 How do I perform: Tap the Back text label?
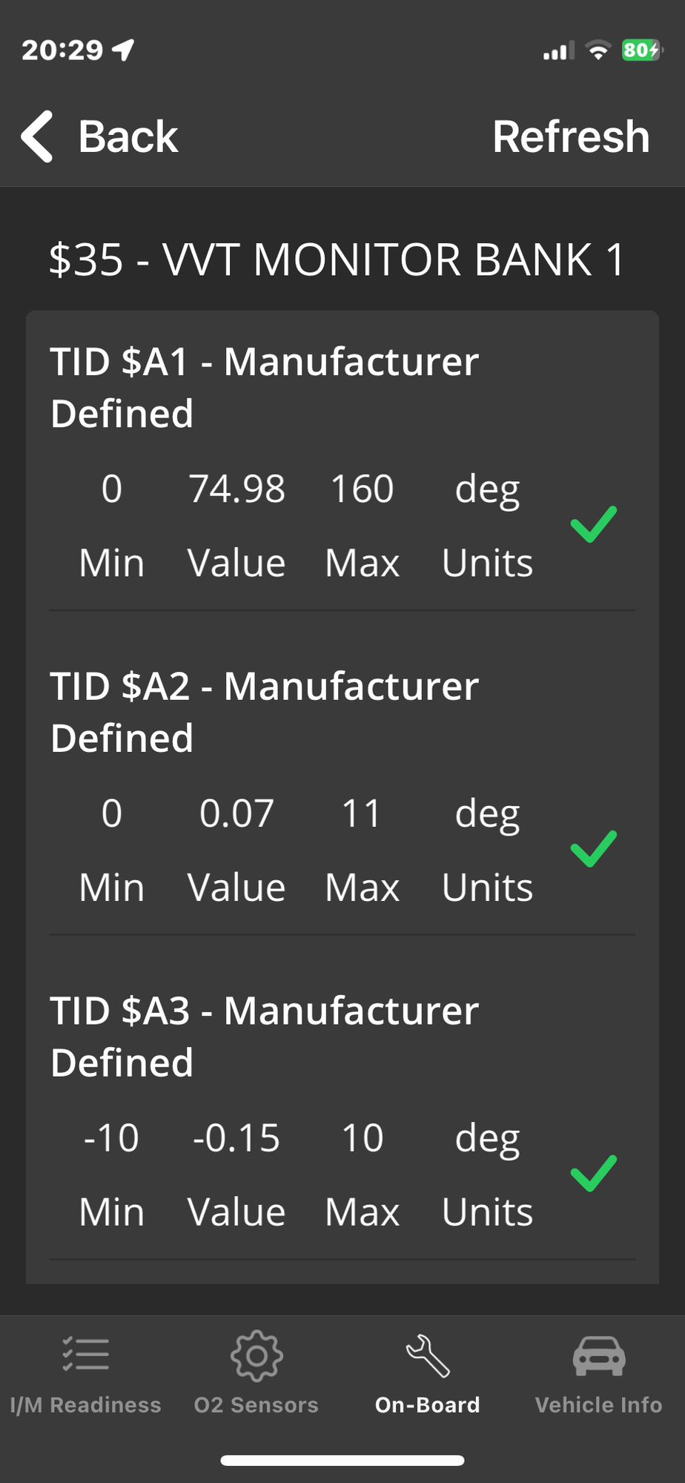(128, 137)
